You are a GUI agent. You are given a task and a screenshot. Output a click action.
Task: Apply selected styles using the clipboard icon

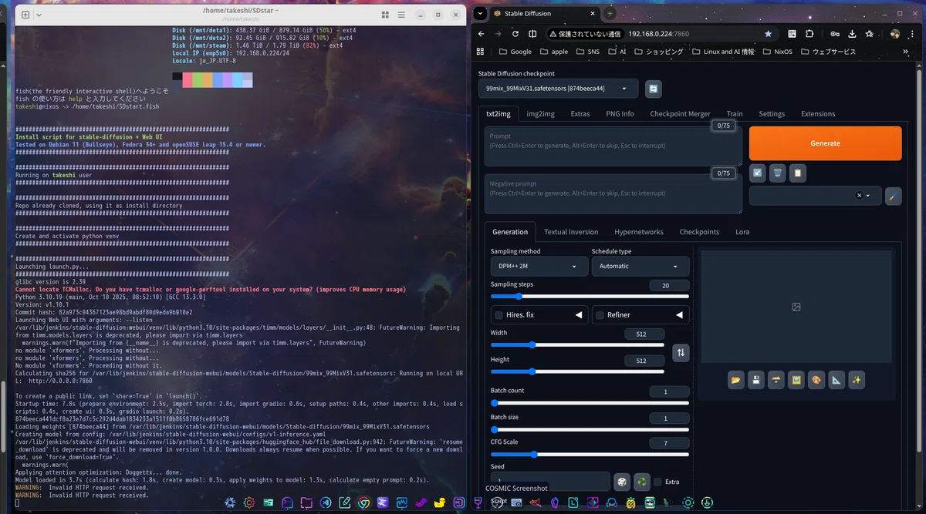(x=798, y=173)
